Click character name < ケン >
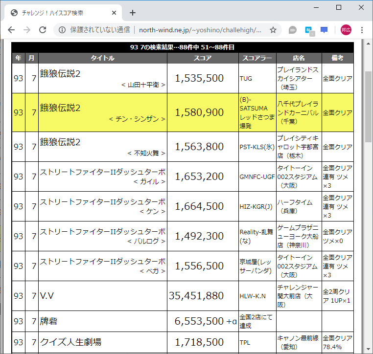The width and height of the screenshot is (373, 354). pyautogui.click(x=153, y=211)
